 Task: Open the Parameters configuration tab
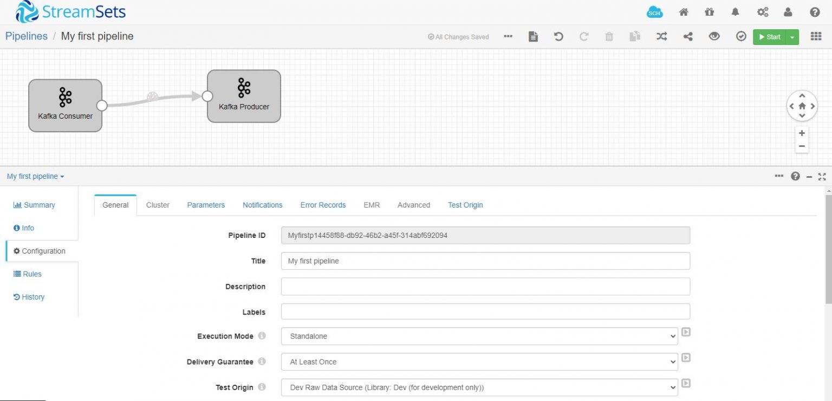[x=206, y=205]
